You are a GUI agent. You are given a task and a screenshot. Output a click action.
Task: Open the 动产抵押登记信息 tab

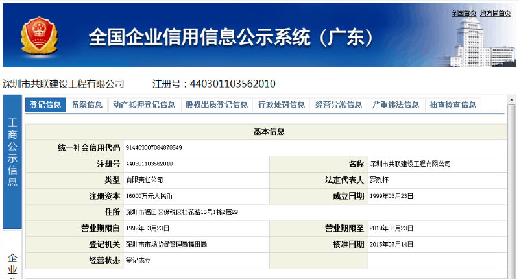(x=143, y=104)
